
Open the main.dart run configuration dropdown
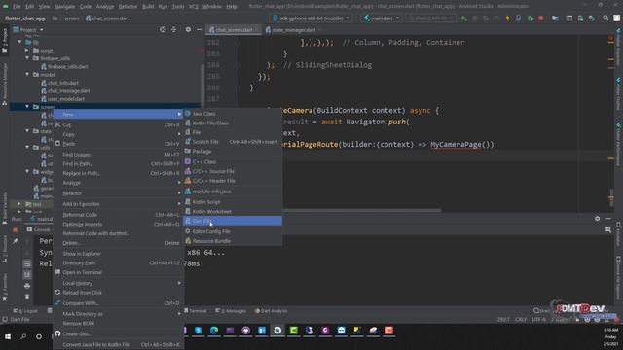click(x=381, y=18)
